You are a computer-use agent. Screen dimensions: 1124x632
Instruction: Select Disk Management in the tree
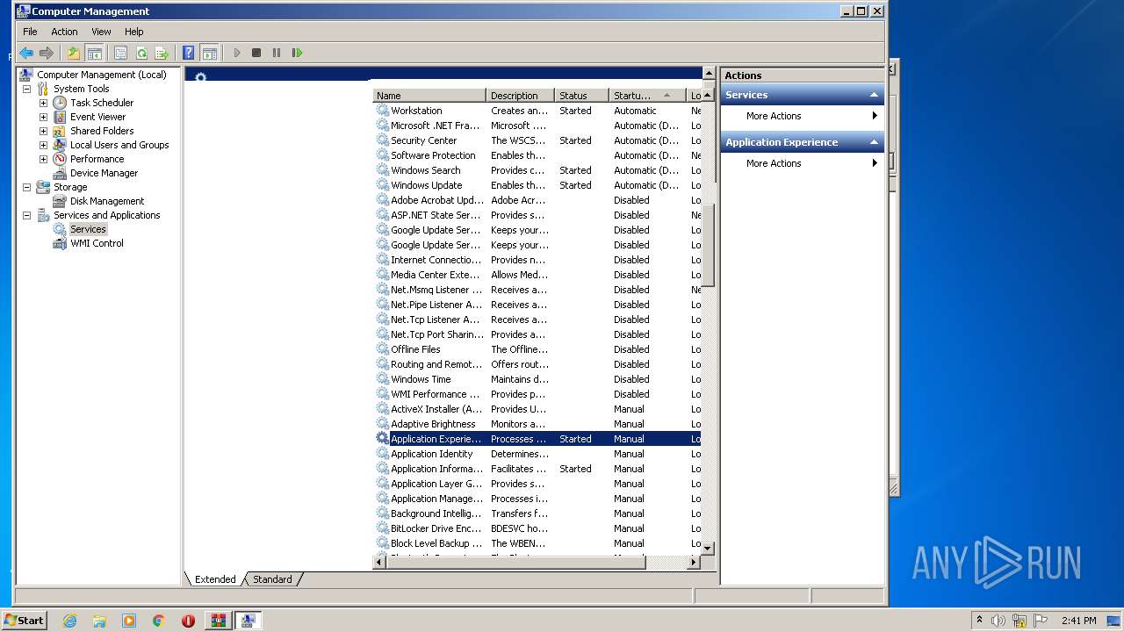point(107,201)
